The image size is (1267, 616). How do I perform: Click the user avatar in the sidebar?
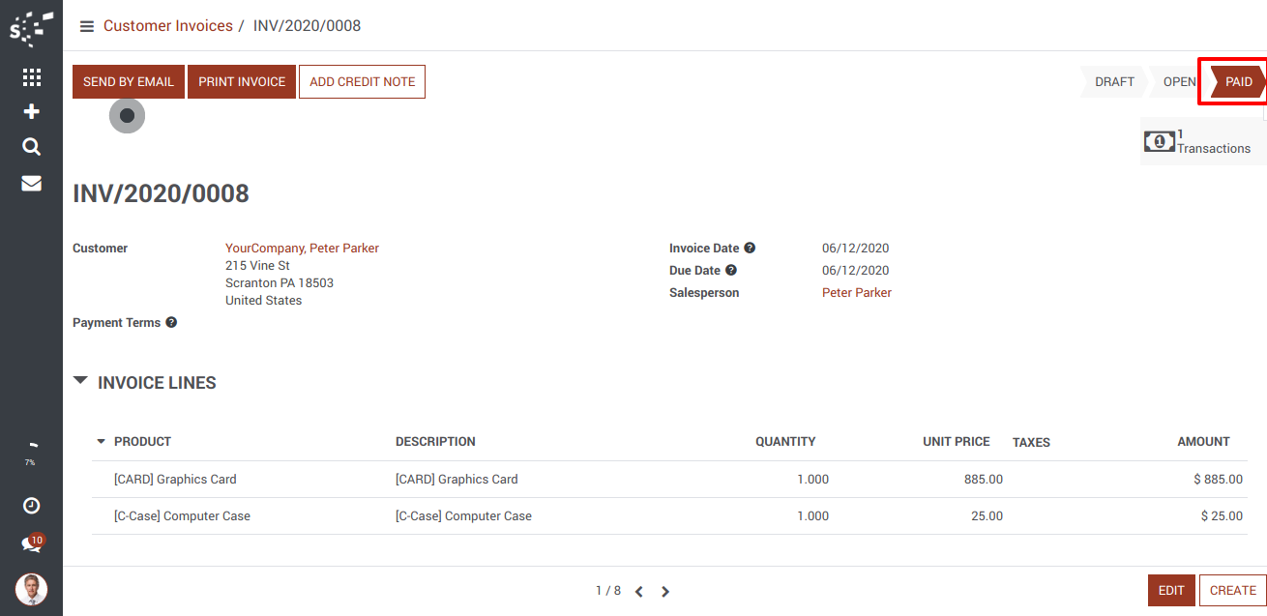pos(31,589)
